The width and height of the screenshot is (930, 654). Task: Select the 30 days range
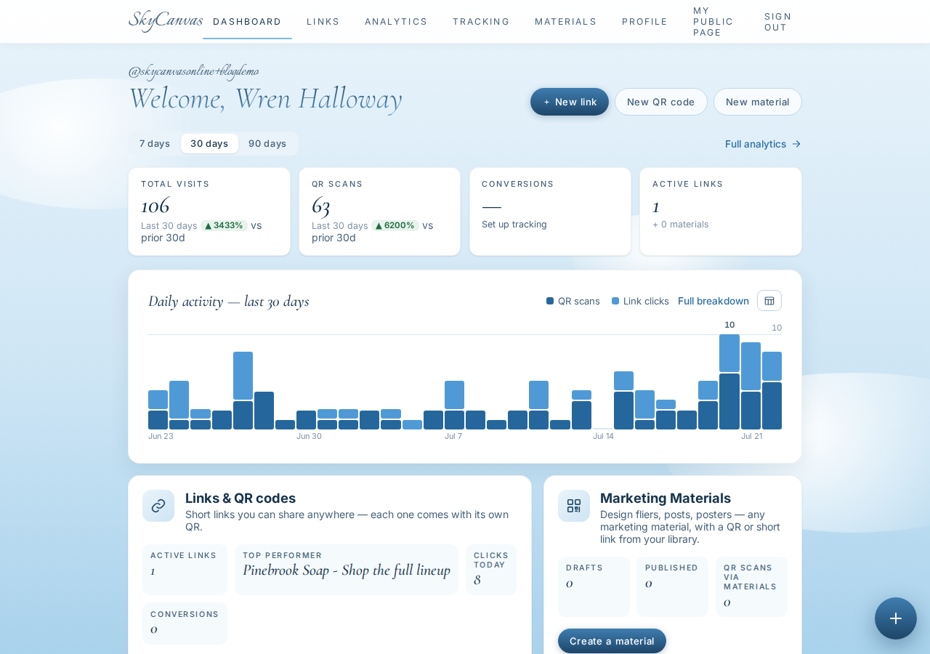(x=209, y=143)
